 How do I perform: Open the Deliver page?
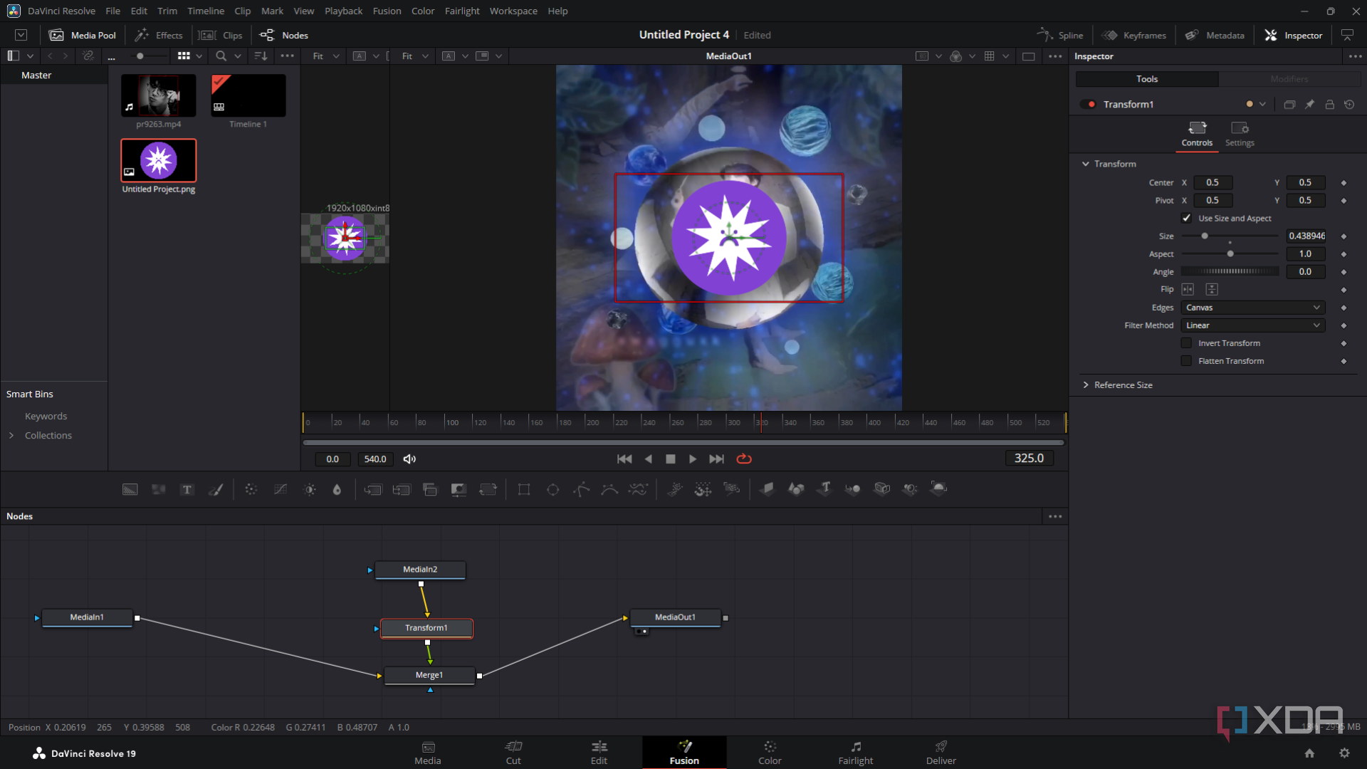point(941,753)
